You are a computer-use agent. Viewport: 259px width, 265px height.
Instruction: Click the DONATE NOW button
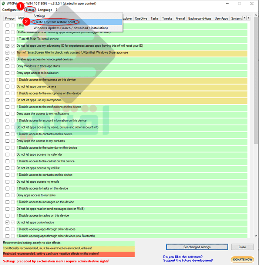(x=243, y=259)
